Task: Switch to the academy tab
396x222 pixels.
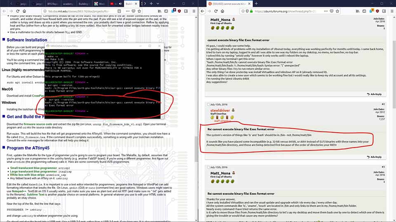Action: point(68,4)
